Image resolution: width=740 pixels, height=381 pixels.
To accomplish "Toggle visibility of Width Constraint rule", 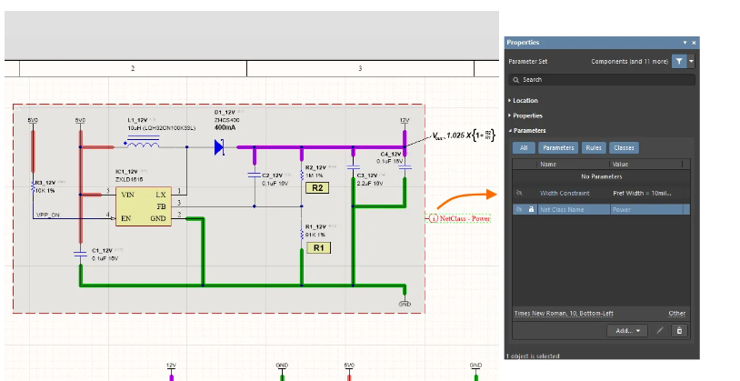I will point(519,193).
